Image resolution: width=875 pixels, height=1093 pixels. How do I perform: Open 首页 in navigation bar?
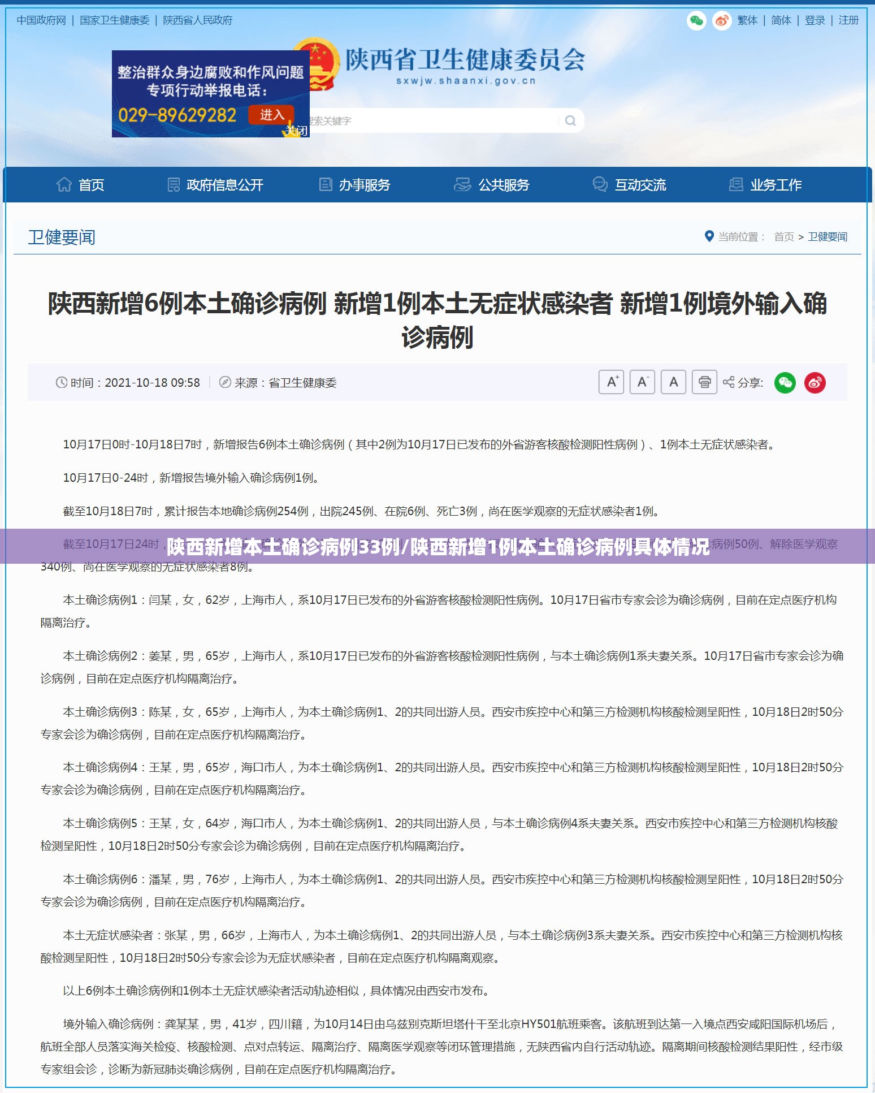coord(80,185)
